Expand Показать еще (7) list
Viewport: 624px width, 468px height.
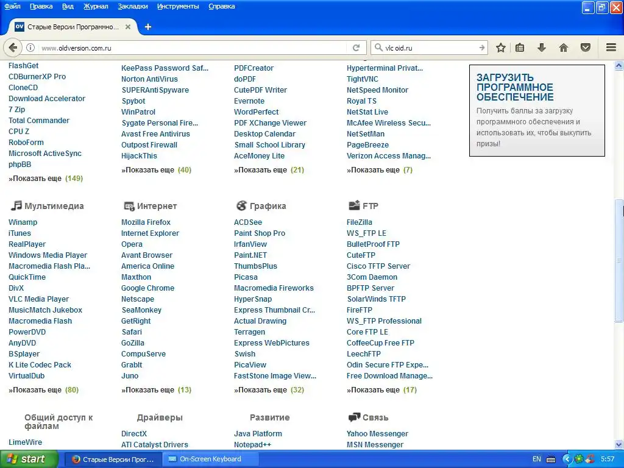point(380,170)
